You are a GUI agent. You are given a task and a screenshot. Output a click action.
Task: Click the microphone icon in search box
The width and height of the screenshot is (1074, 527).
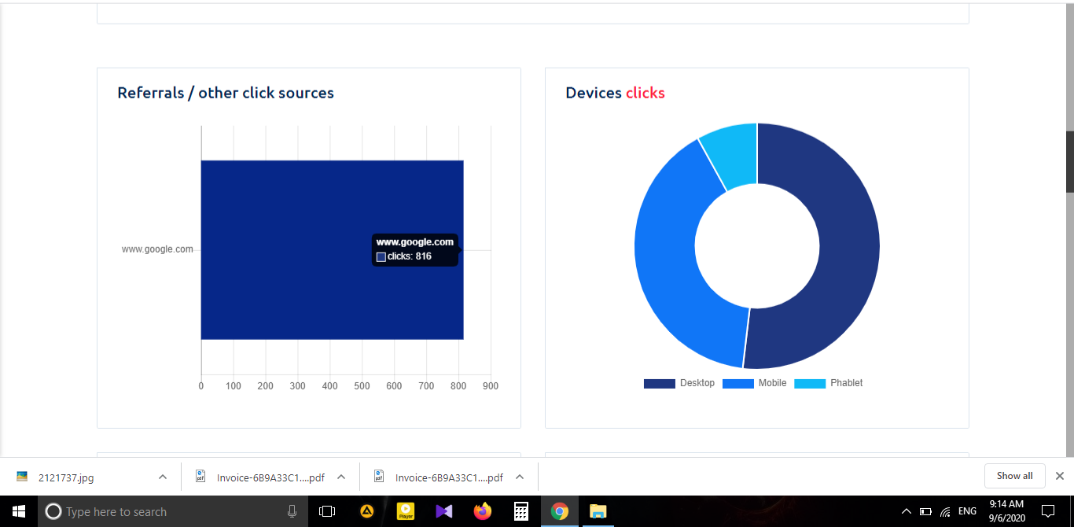pyautogui.click(x=292, y=511)
